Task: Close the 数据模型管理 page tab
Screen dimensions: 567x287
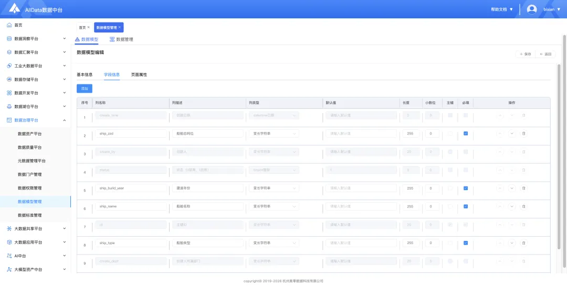Action: (x=120, y=27)
